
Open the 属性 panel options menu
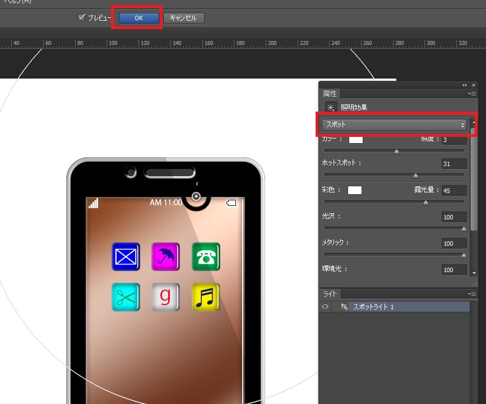[473, 94]
